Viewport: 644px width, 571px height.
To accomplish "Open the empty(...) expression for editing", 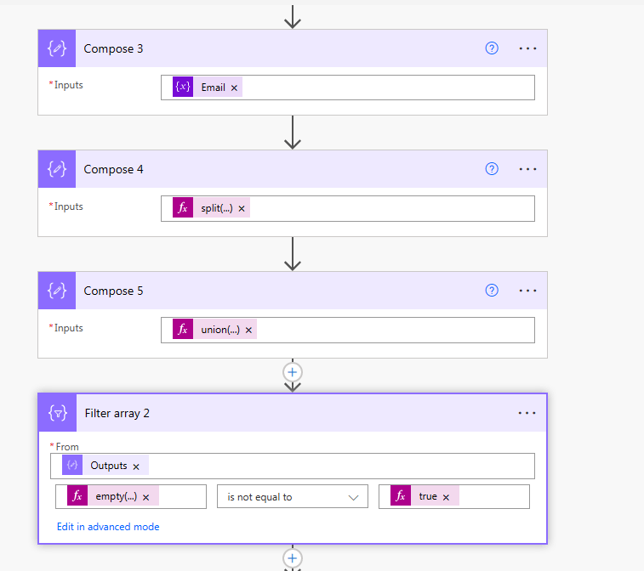I will (113, 496).
